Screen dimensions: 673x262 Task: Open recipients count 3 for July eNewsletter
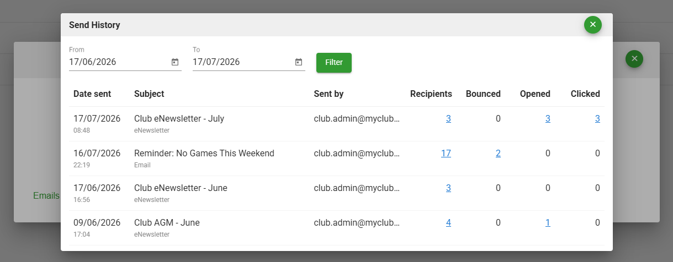click(448, 118)
